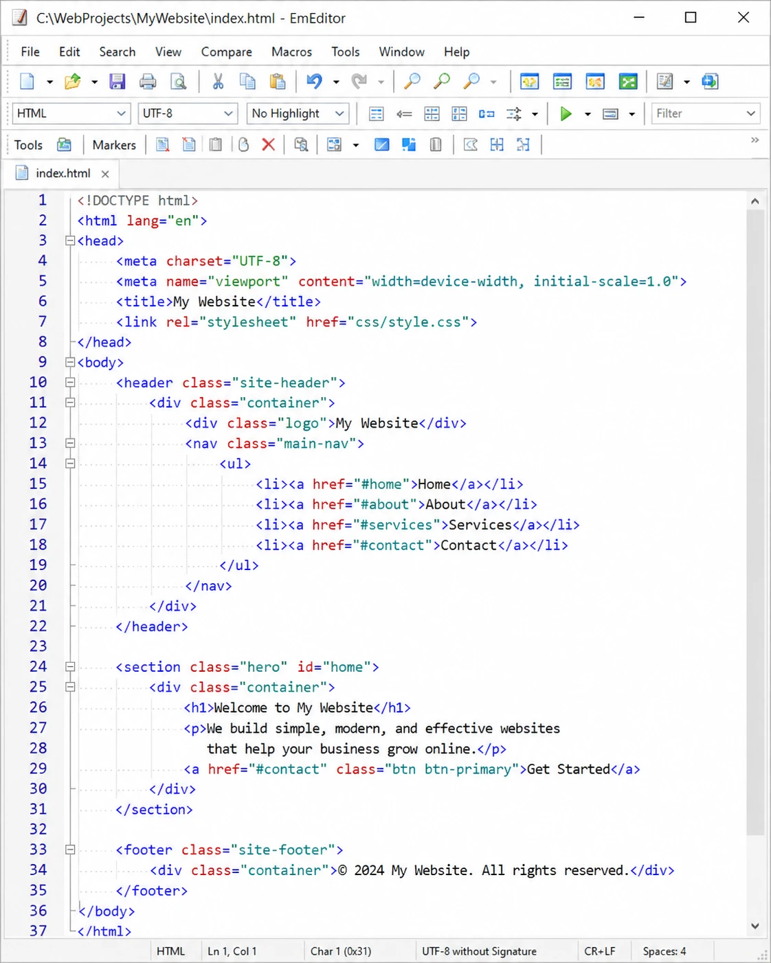Open the File menu

[x=30, y=52]
